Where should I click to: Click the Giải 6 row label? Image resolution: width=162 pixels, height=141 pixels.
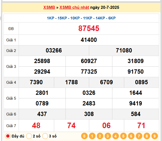tap(11, 114)
